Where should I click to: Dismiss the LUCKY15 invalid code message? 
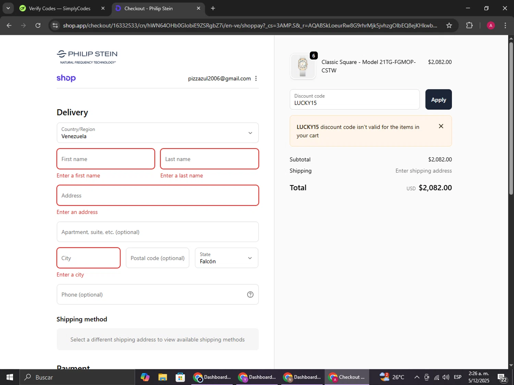(441, 126)
